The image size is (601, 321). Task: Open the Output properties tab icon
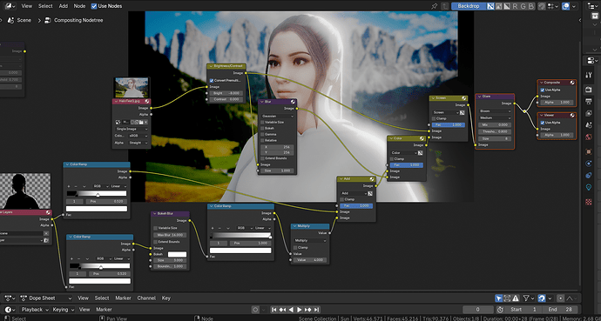point(589,102)
